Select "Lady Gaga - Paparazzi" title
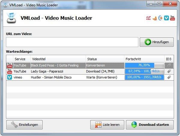The image size is (180, 136). 47,71
